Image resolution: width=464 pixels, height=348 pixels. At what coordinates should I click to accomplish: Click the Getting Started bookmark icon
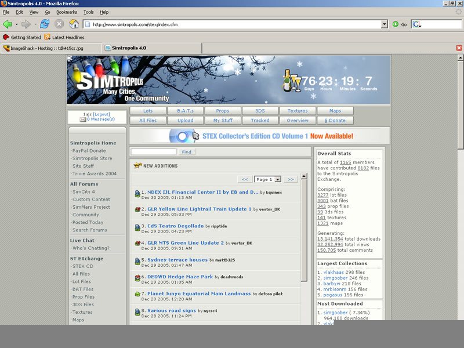tap(6, 37)
